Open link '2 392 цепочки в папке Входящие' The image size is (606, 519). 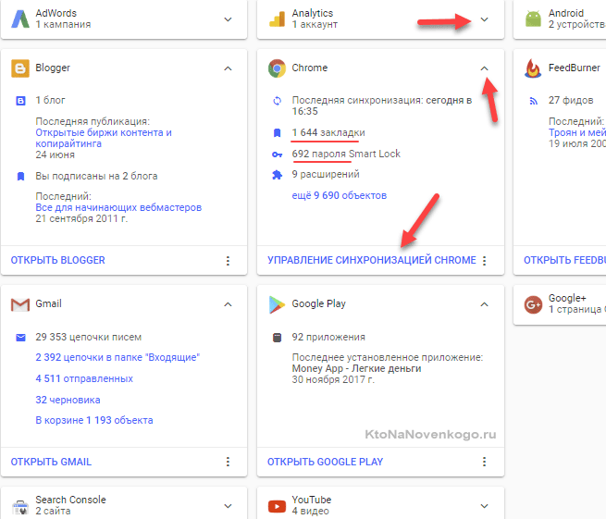pos(117,357)
